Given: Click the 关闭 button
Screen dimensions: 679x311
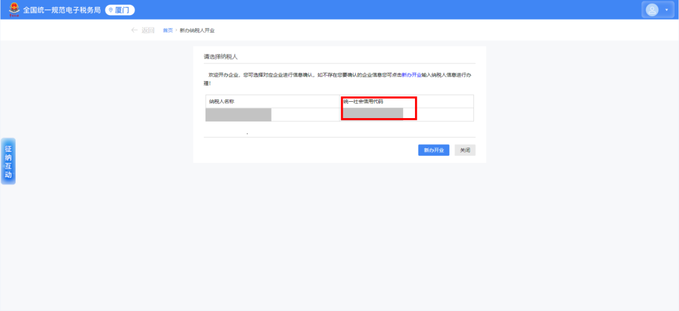Looking at the screenshot, I should tap(465, 150).
